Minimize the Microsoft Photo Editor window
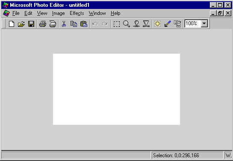233x161 pixels. 213,5
